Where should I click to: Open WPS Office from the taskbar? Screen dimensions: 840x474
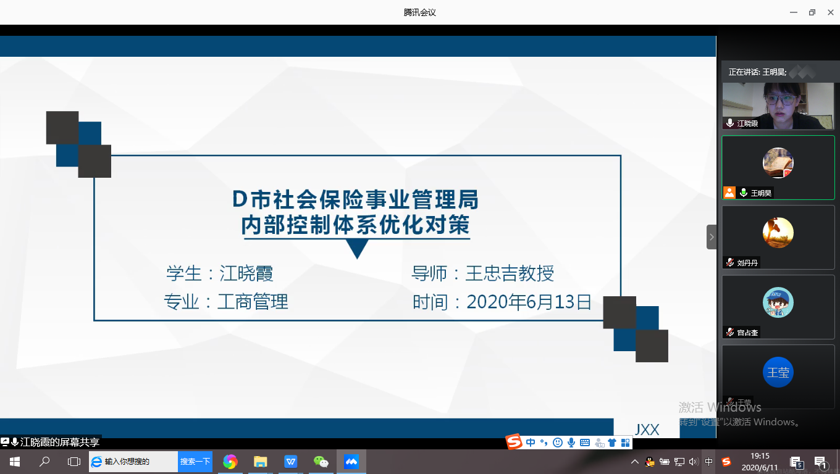pyautogui.click(x=291, y=462)
